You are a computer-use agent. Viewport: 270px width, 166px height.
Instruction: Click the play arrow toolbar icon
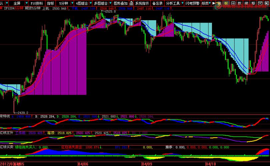pyautogui.click(x=214, y=3)
